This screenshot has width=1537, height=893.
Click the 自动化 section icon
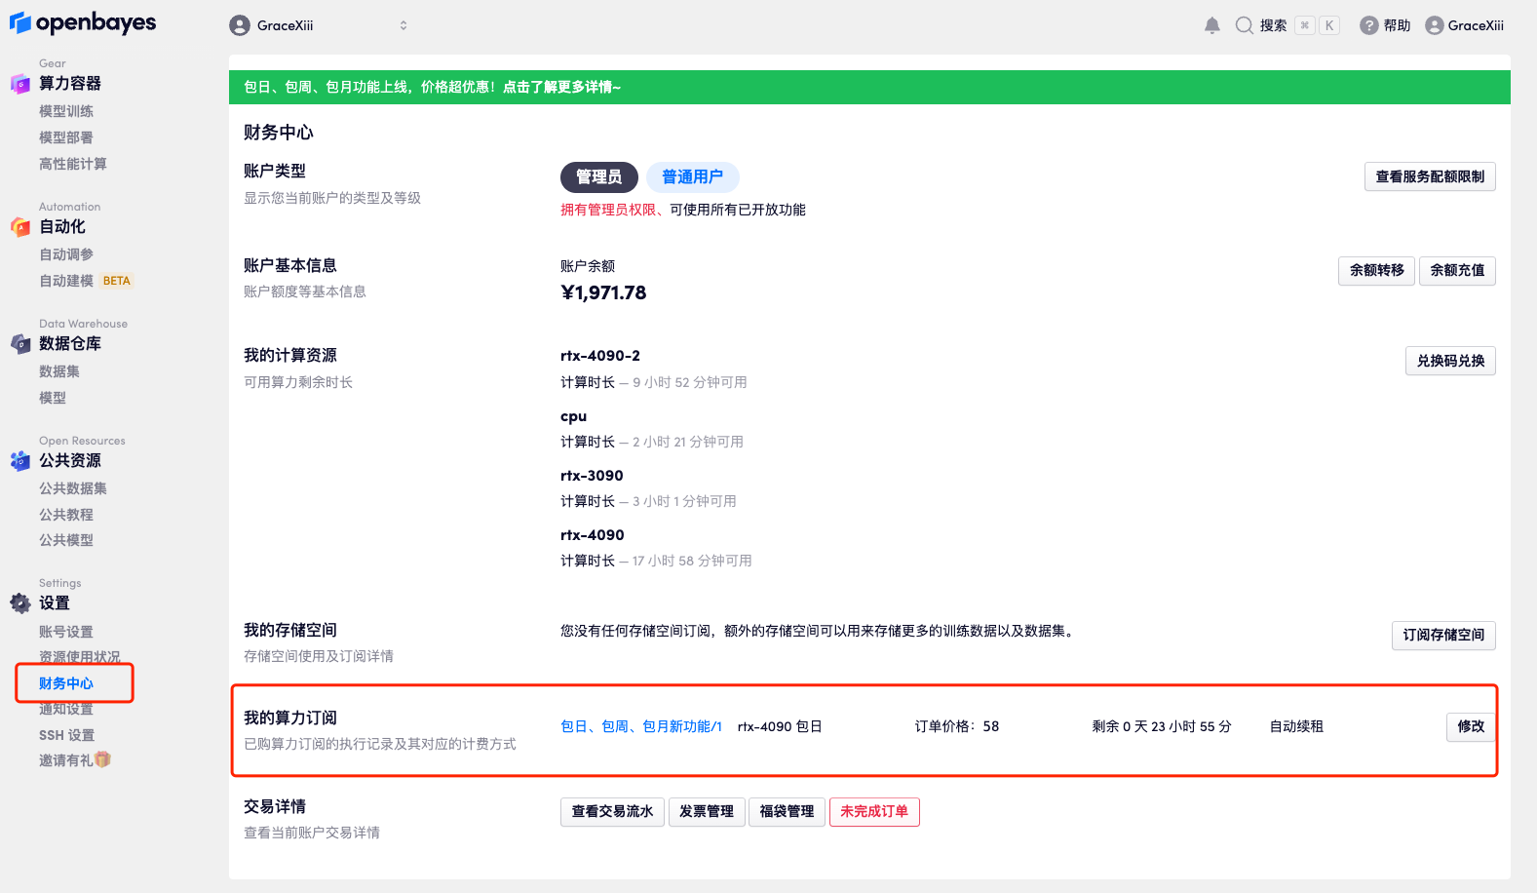(20, 227)
